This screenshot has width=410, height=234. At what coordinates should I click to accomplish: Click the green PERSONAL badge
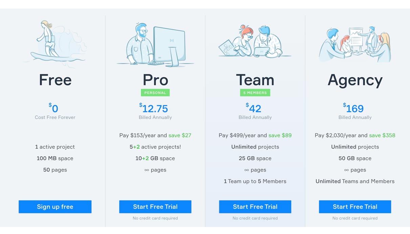click(155, 93)
